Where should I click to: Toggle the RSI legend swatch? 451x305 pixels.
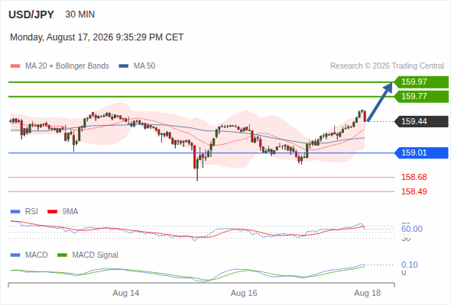click(15, 212)
